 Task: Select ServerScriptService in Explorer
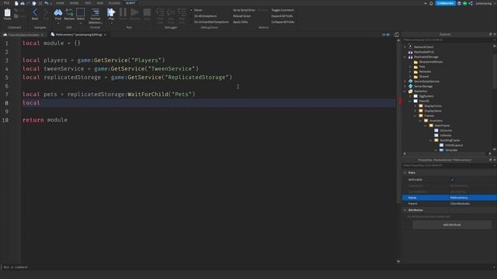[426, 81]
